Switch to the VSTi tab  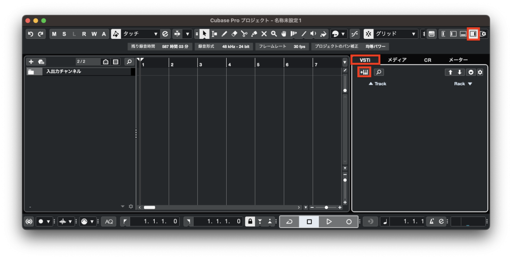coord(365,60)
